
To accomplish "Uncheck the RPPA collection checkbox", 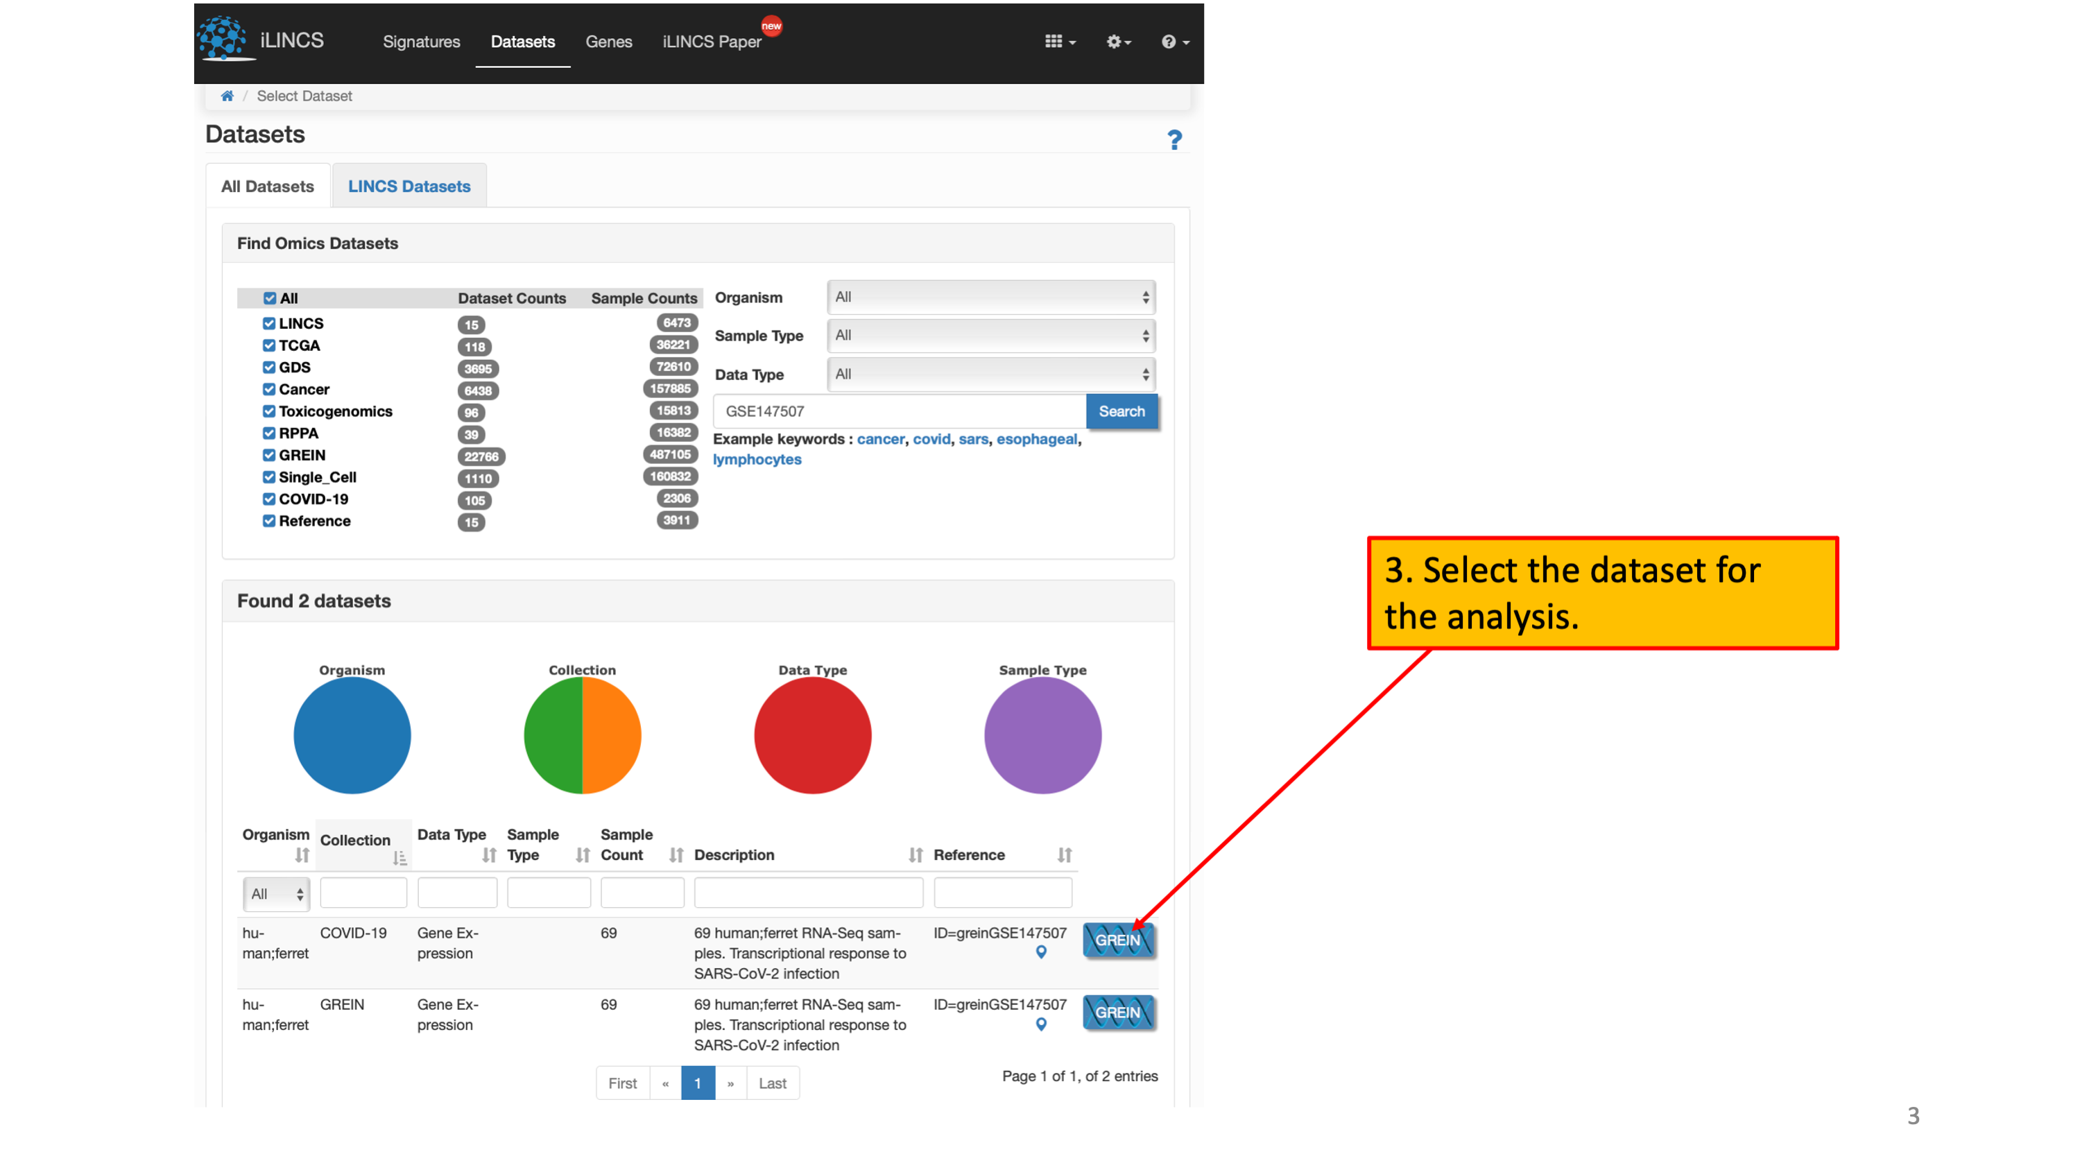I will [x=269, y=433].
